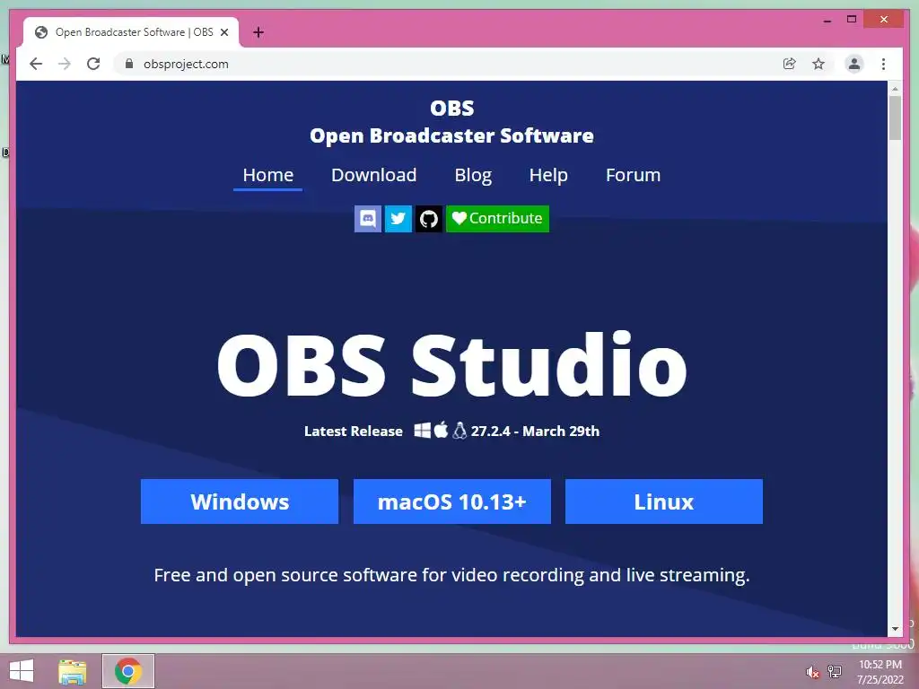Click the "27.2.4 - March 29th" release text
The height and width of the screenshot is (689, 919).
coord(535,432)
